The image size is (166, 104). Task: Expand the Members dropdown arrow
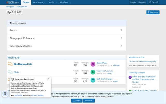[70, 2]
